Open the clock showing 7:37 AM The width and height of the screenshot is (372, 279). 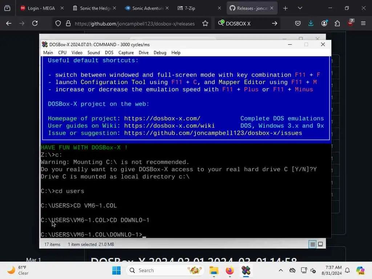point(331,270)
